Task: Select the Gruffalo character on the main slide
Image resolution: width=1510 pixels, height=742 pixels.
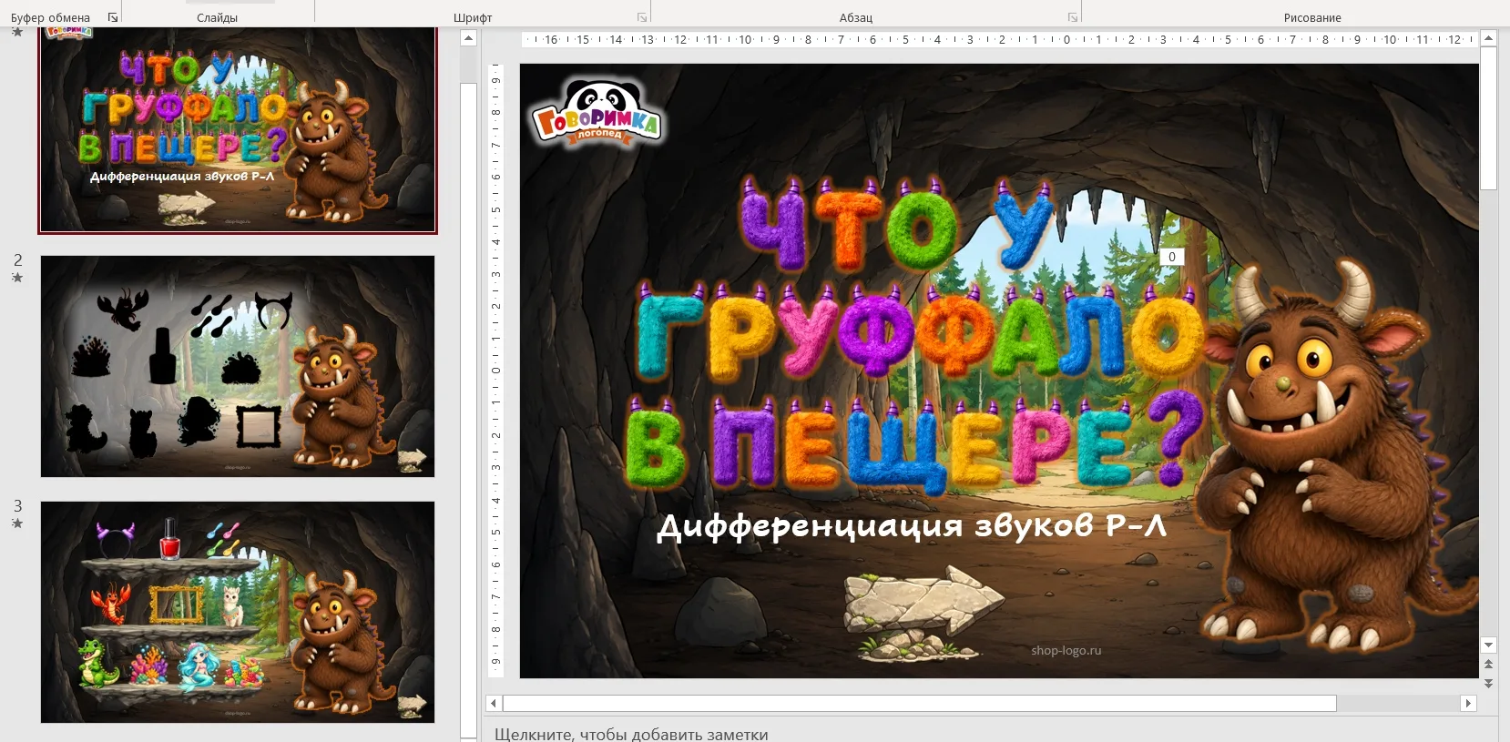Action: click(1334, 455)
